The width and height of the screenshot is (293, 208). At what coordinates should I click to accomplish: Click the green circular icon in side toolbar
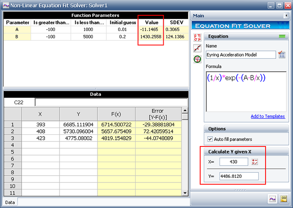tap(197, 59)
